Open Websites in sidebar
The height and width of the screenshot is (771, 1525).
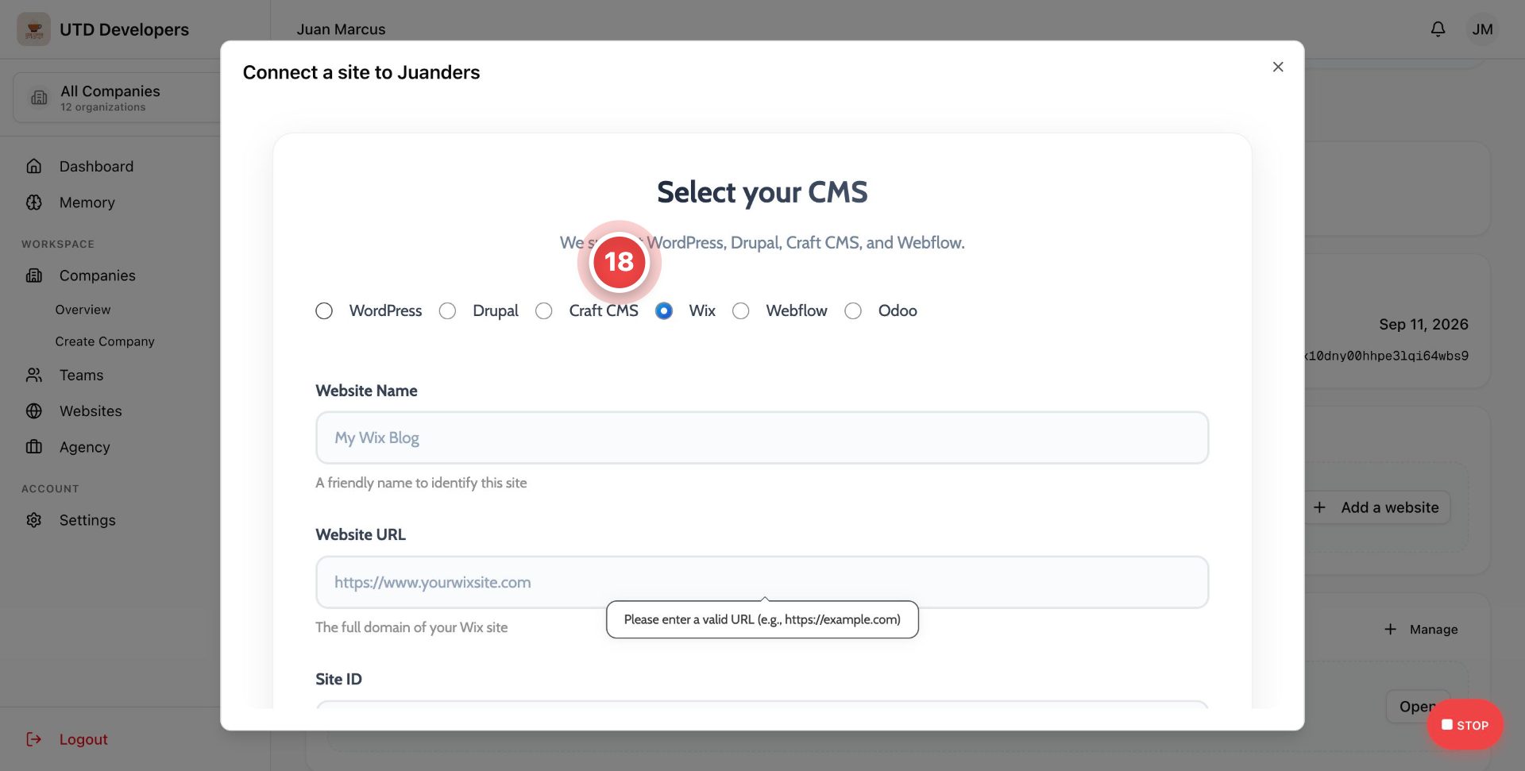pos(91,411)
